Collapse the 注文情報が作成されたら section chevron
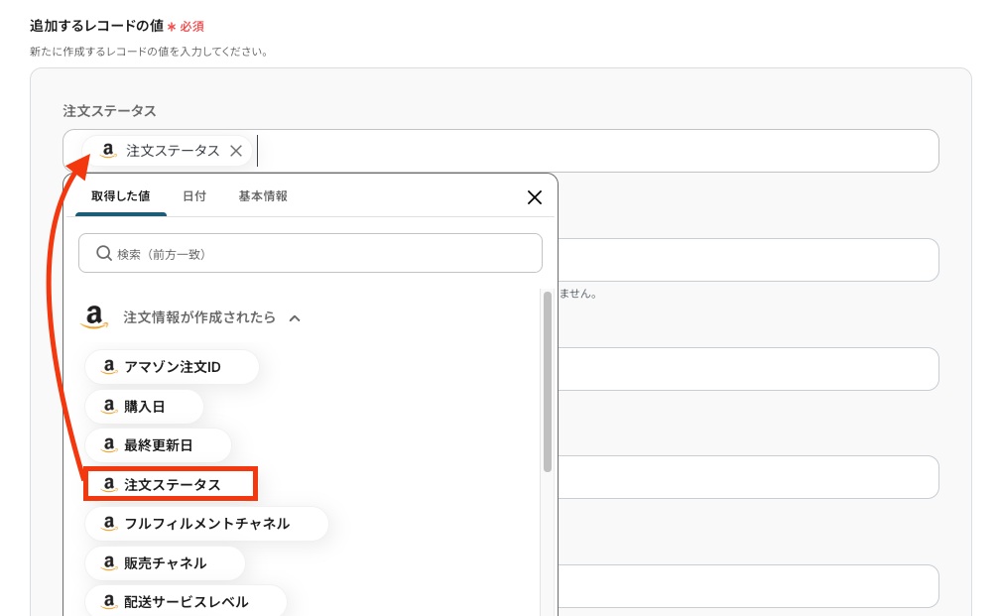 [x=295, y=318]
